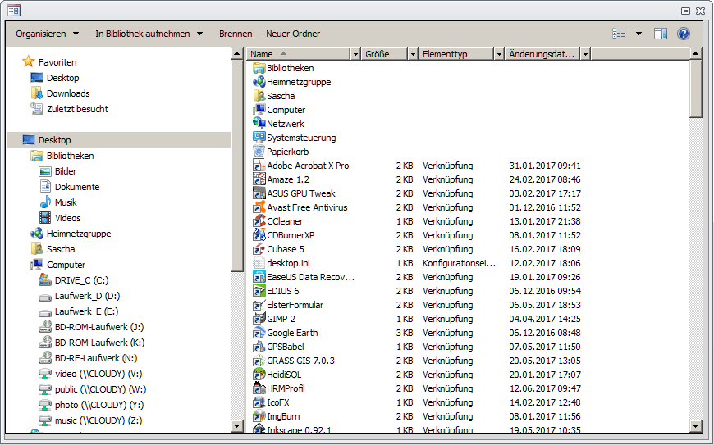Click the navigation pane scrollbar up arrow

pyautogui.click(x=237, y=53)
